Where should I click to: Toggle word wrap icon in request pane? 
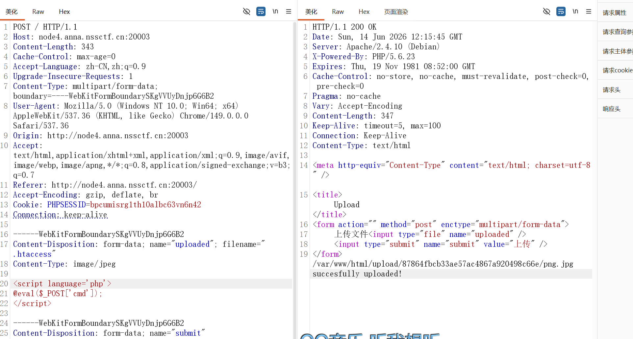click(x=261, y=12)
